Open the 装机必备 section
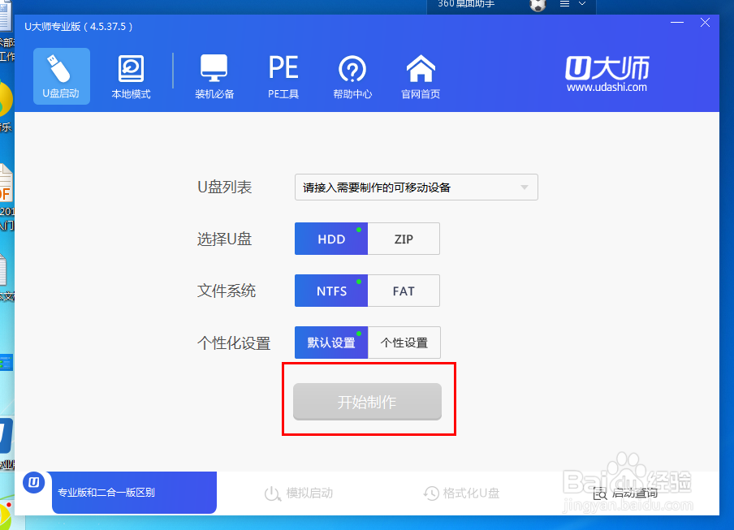Viewport: 734px width, 530px height. [x=214, y=77]
